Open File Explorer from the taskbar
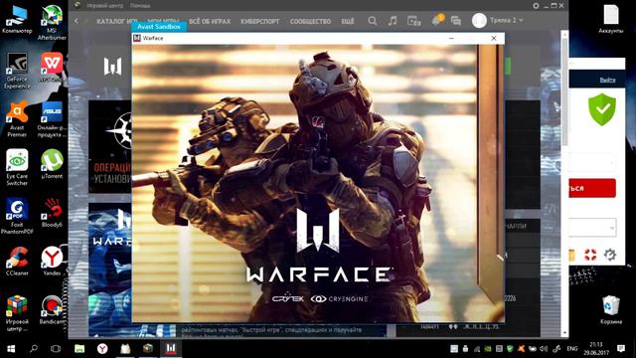This screenshot has width=636, height=358. point(79,349)
